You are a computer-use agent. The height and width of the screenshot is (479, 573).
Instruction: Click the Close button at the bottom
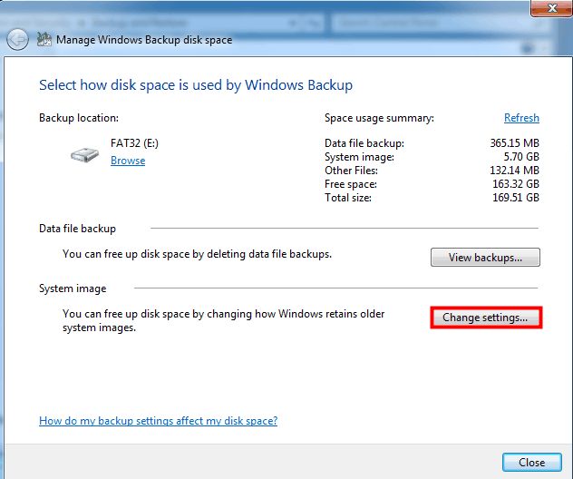[531, 462]
